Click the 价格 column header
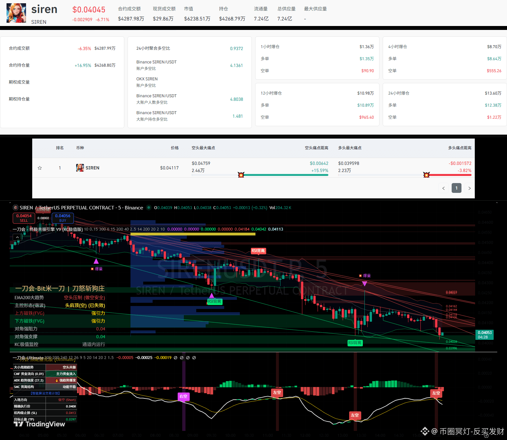The height and width of the screenshot is (440, 507). tap(175, 148)
